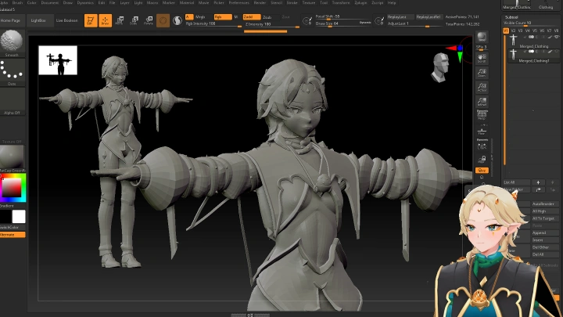
Task: Toggle the Rgb mode button
Action: click(223, 17)
